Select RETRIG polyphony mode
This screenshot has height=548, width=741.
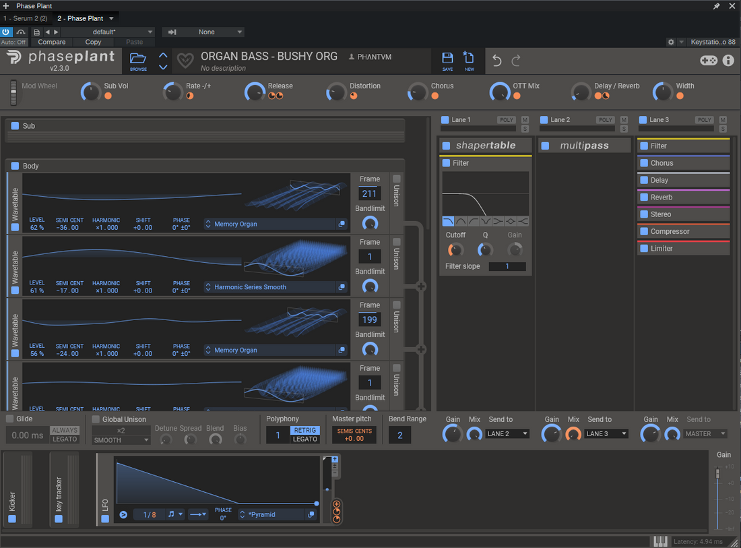click(x=304, y=430)
